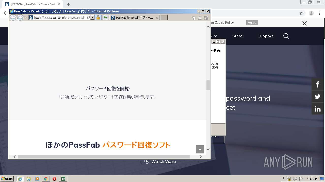Click the IE Home icon
Viewport: 325px width, 182px height.
point(194,18)
